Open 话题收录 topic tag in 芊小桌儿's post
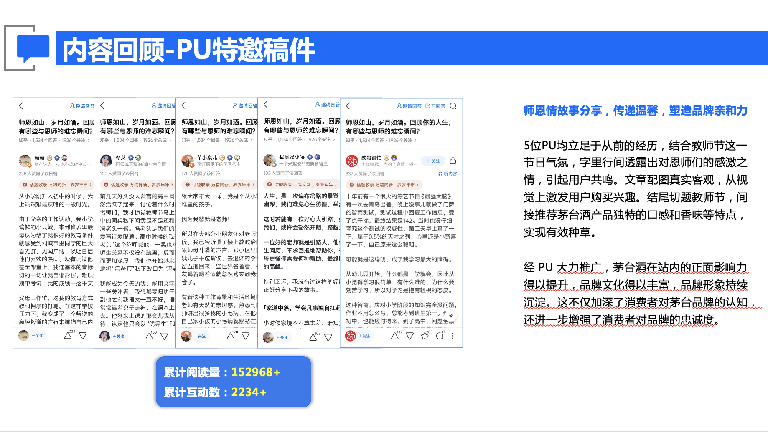Viewport: 768px width, 432px height. pos(219,185)
